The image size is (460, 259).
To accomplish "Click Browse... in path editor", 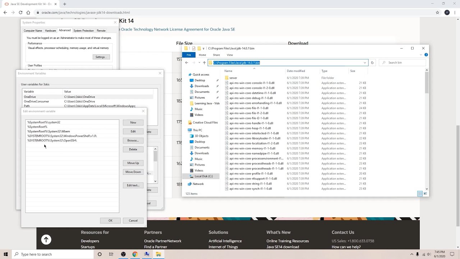I will (x=133, y=140).
